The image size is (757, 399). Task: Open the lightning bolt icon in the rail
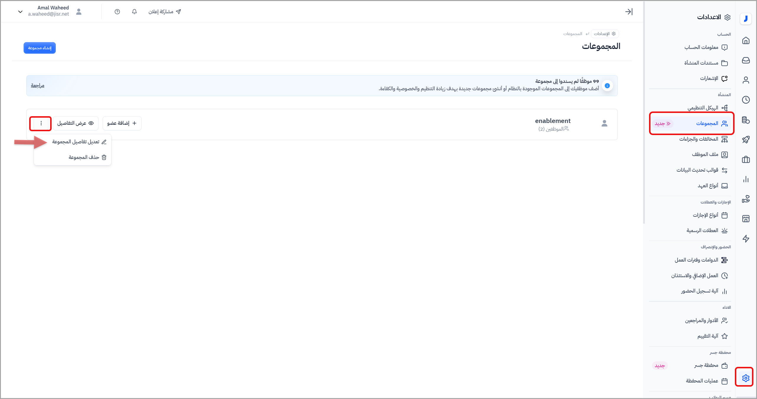(x=745, y=239)
